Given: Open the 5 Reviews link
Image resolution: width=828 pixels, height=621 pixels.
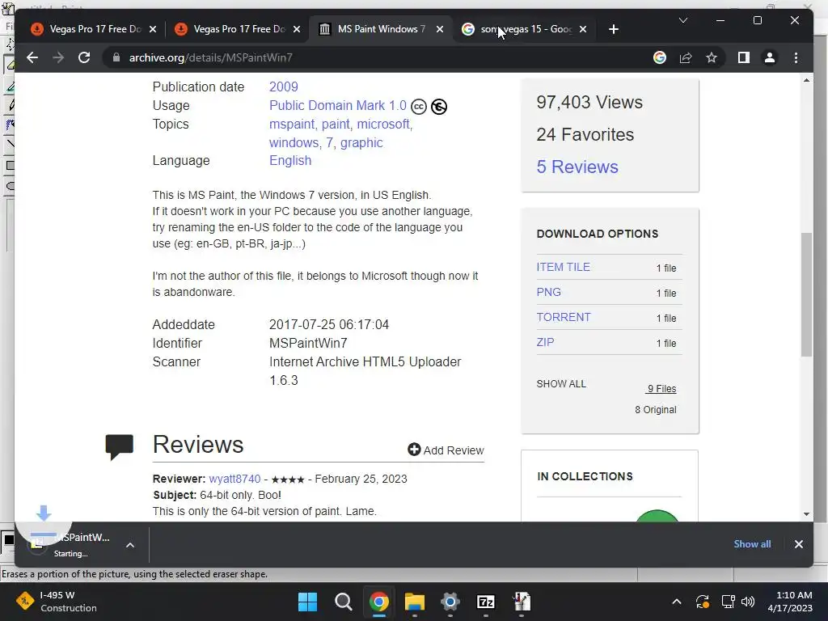Looking at the screenshot, I should coord(577,167).
